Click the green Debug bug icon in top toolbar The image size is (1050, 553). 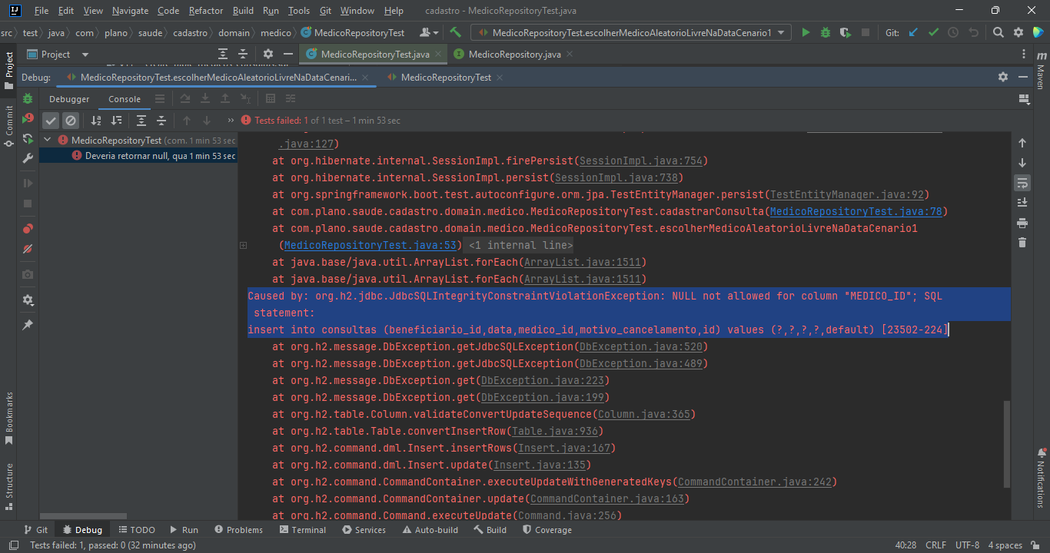pyautogui.click(x=826, y=32)
